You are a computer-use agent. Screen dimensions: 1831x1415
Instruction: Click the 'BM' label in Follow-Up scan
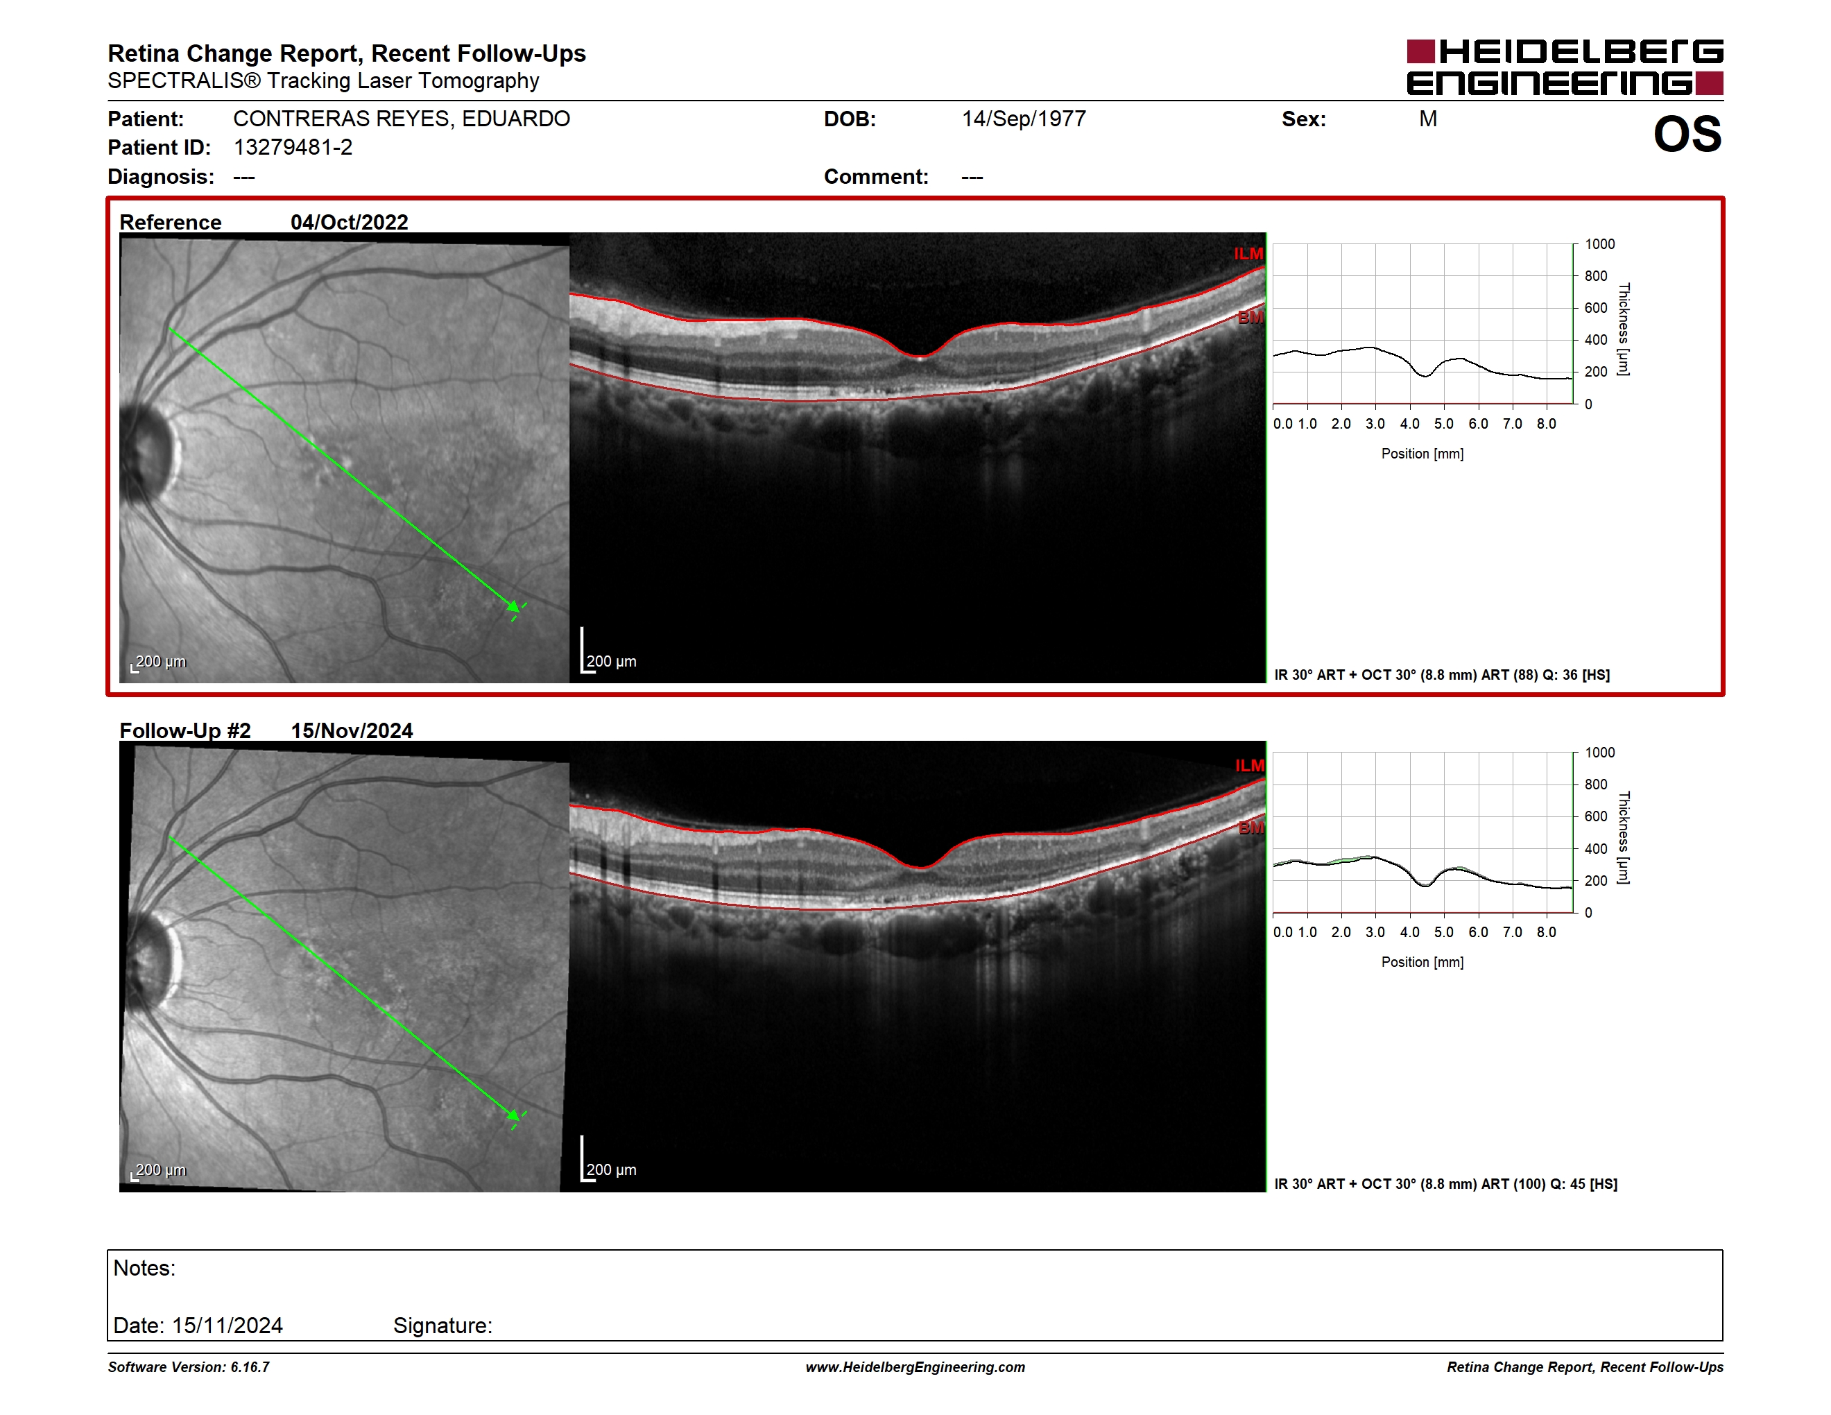1251,828
